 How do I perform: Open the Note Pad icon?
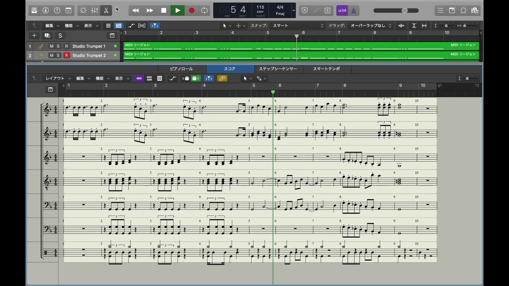pyautogui.click(x=452, y=10)
